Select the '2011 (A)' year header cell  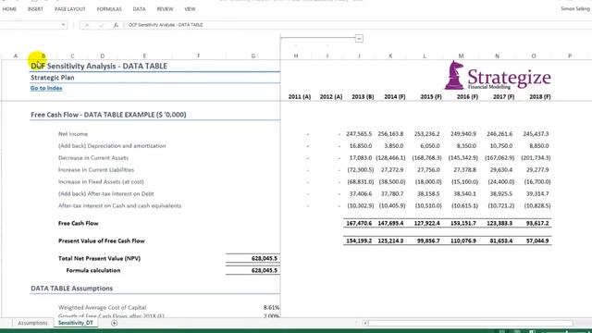(300, 97)
